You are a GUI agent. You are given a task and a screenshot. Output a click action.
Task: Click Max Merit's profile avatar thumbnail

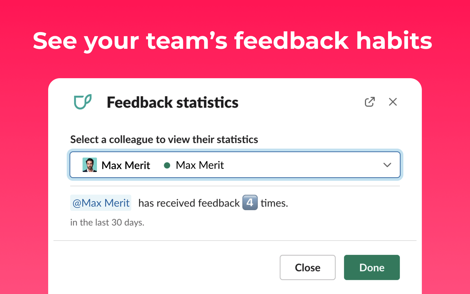pyautogui.click(x=90, y=165)
